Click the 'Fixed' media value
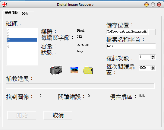The image size is (164, 130). point(81,30)
